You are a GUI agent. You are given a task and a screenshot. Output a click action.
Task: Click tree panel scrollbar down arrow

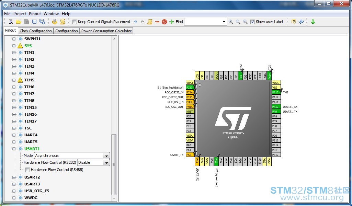click(114, 198)
